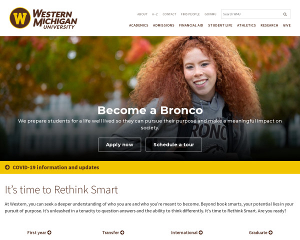Go to the Student Life section
The width and height of the screenshot is (300, 240).
220,25
